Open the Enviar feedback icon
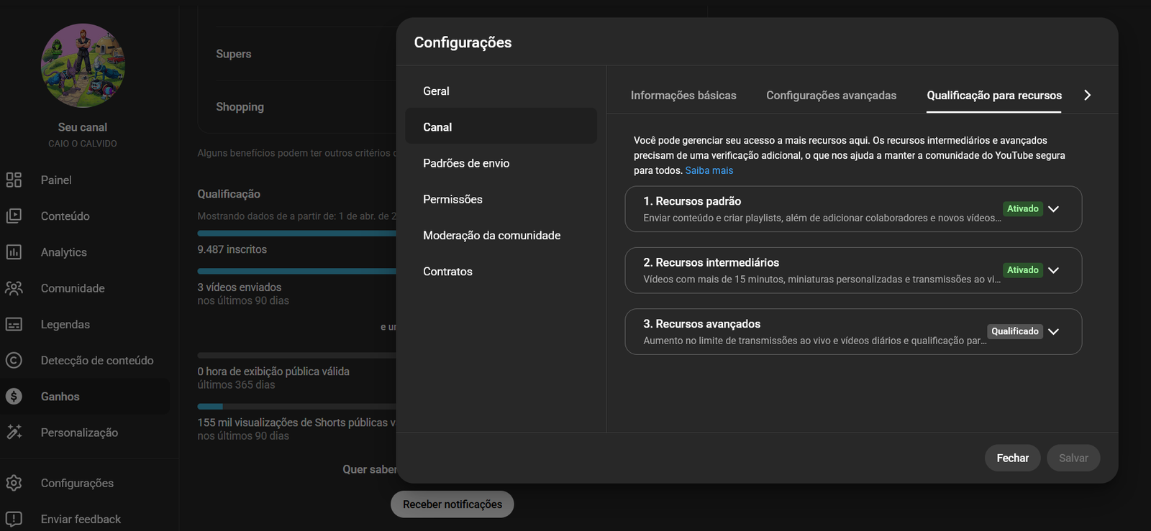The image size is (1151, 531). pos(14,519)
